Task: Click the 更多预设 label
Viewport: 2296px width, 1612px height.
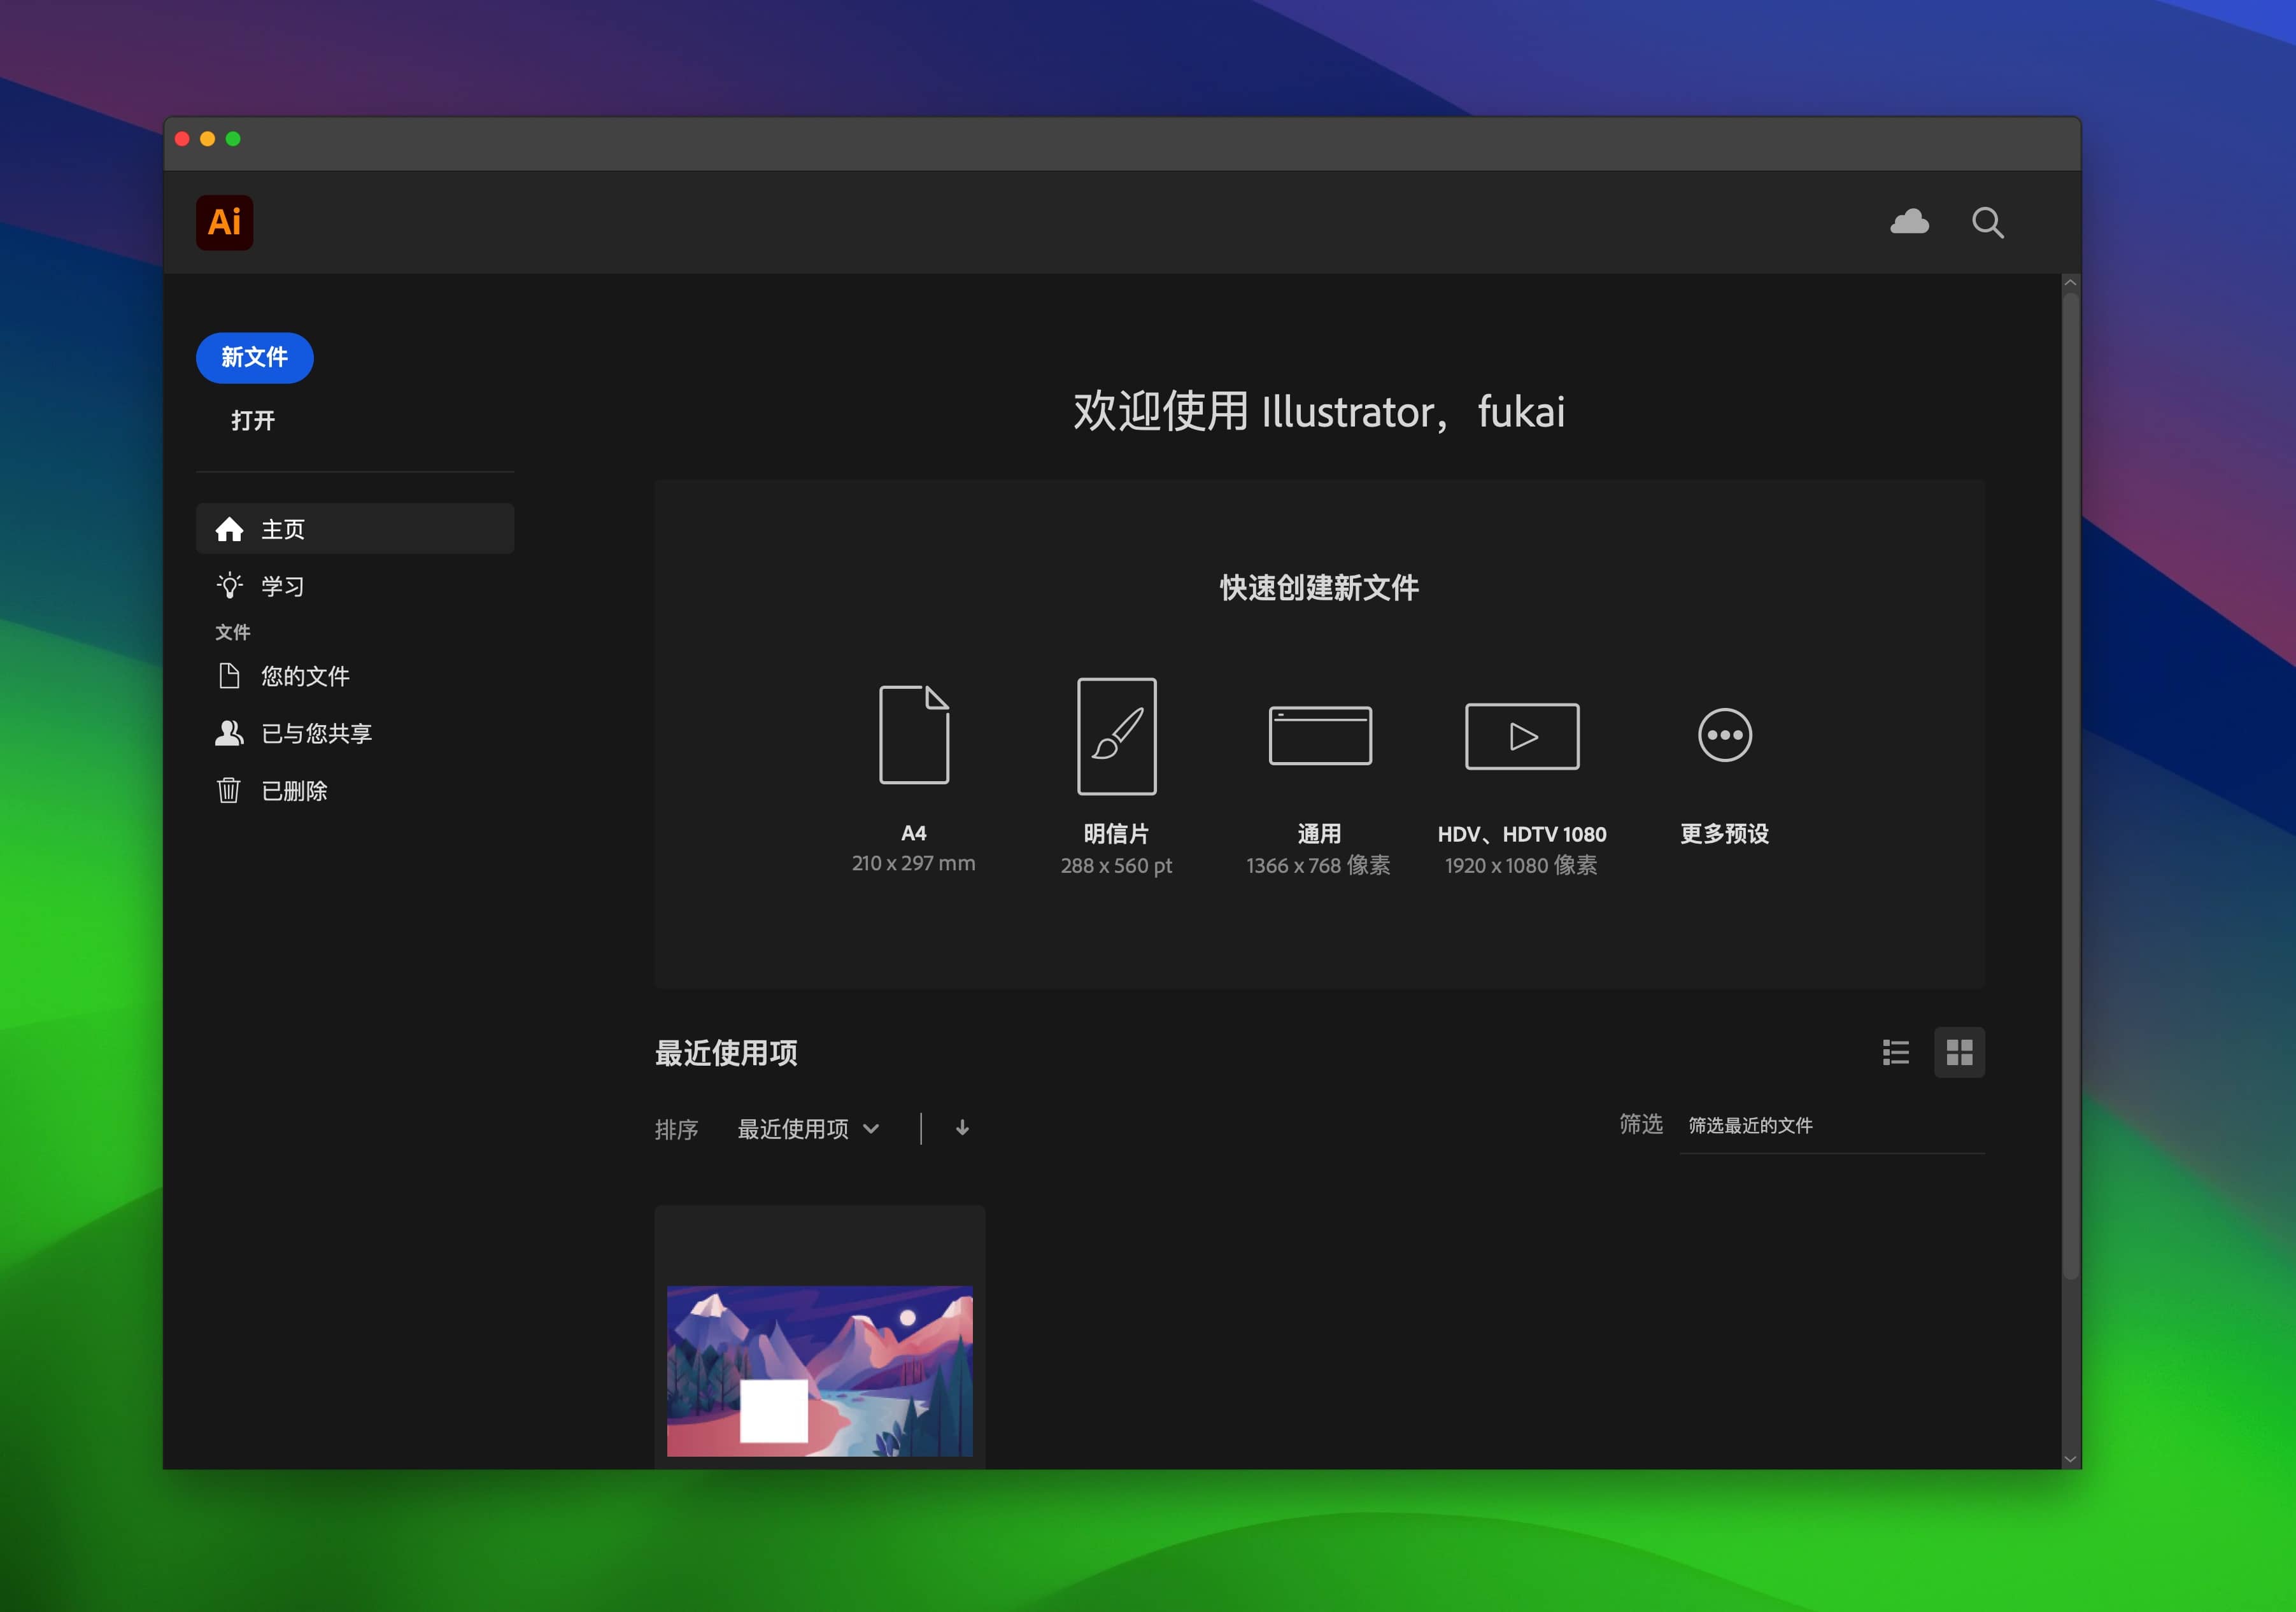Action: 1724,834
